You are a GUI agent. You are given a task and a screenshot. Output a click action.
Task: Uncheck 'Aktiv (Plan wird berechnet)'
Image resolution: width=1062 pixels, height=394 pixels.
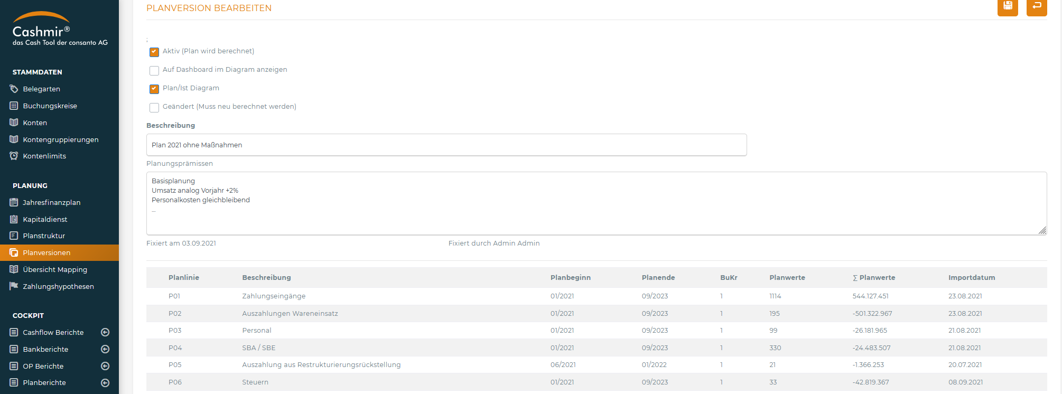click(x=154, y=52)
